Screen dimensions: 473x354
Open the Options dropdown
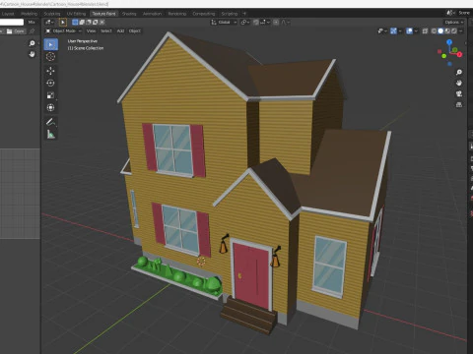(454, 23)
